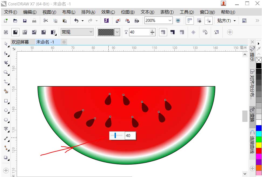Export the drawing
This screenshot has height=177, width=262.
click(127, 21)
